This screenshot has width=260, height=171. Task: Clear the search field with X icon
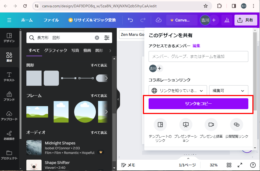pos(97,38)
